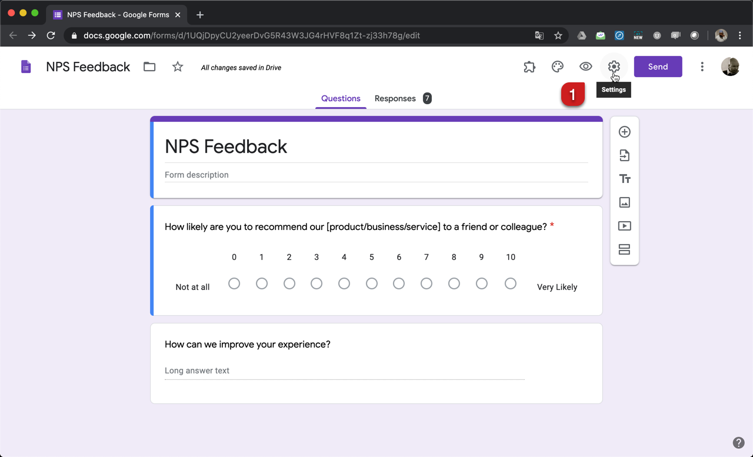Open the More options three-dot menu
The height and width of the screenshot is (457, 753).
702,66
